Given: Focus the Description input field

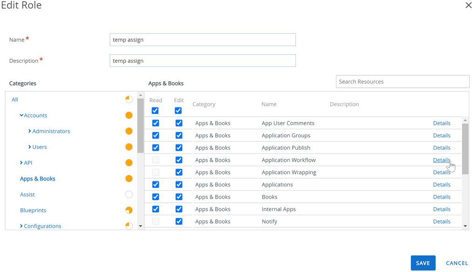Looking at the screenshot, I should (x=203, y=60).
